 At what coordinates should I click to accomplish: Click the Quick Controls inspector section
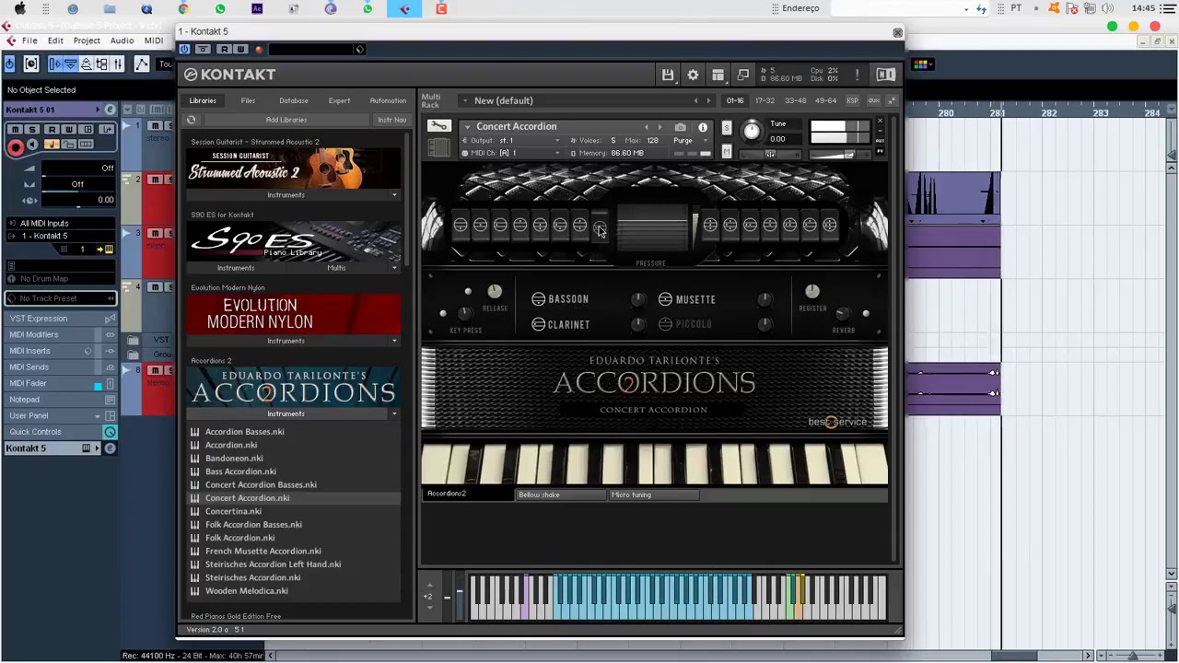(60, 432)
